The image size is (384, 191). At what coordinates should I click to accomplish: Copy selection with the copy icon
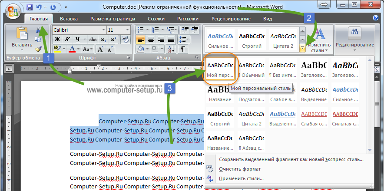click(38, 40)
